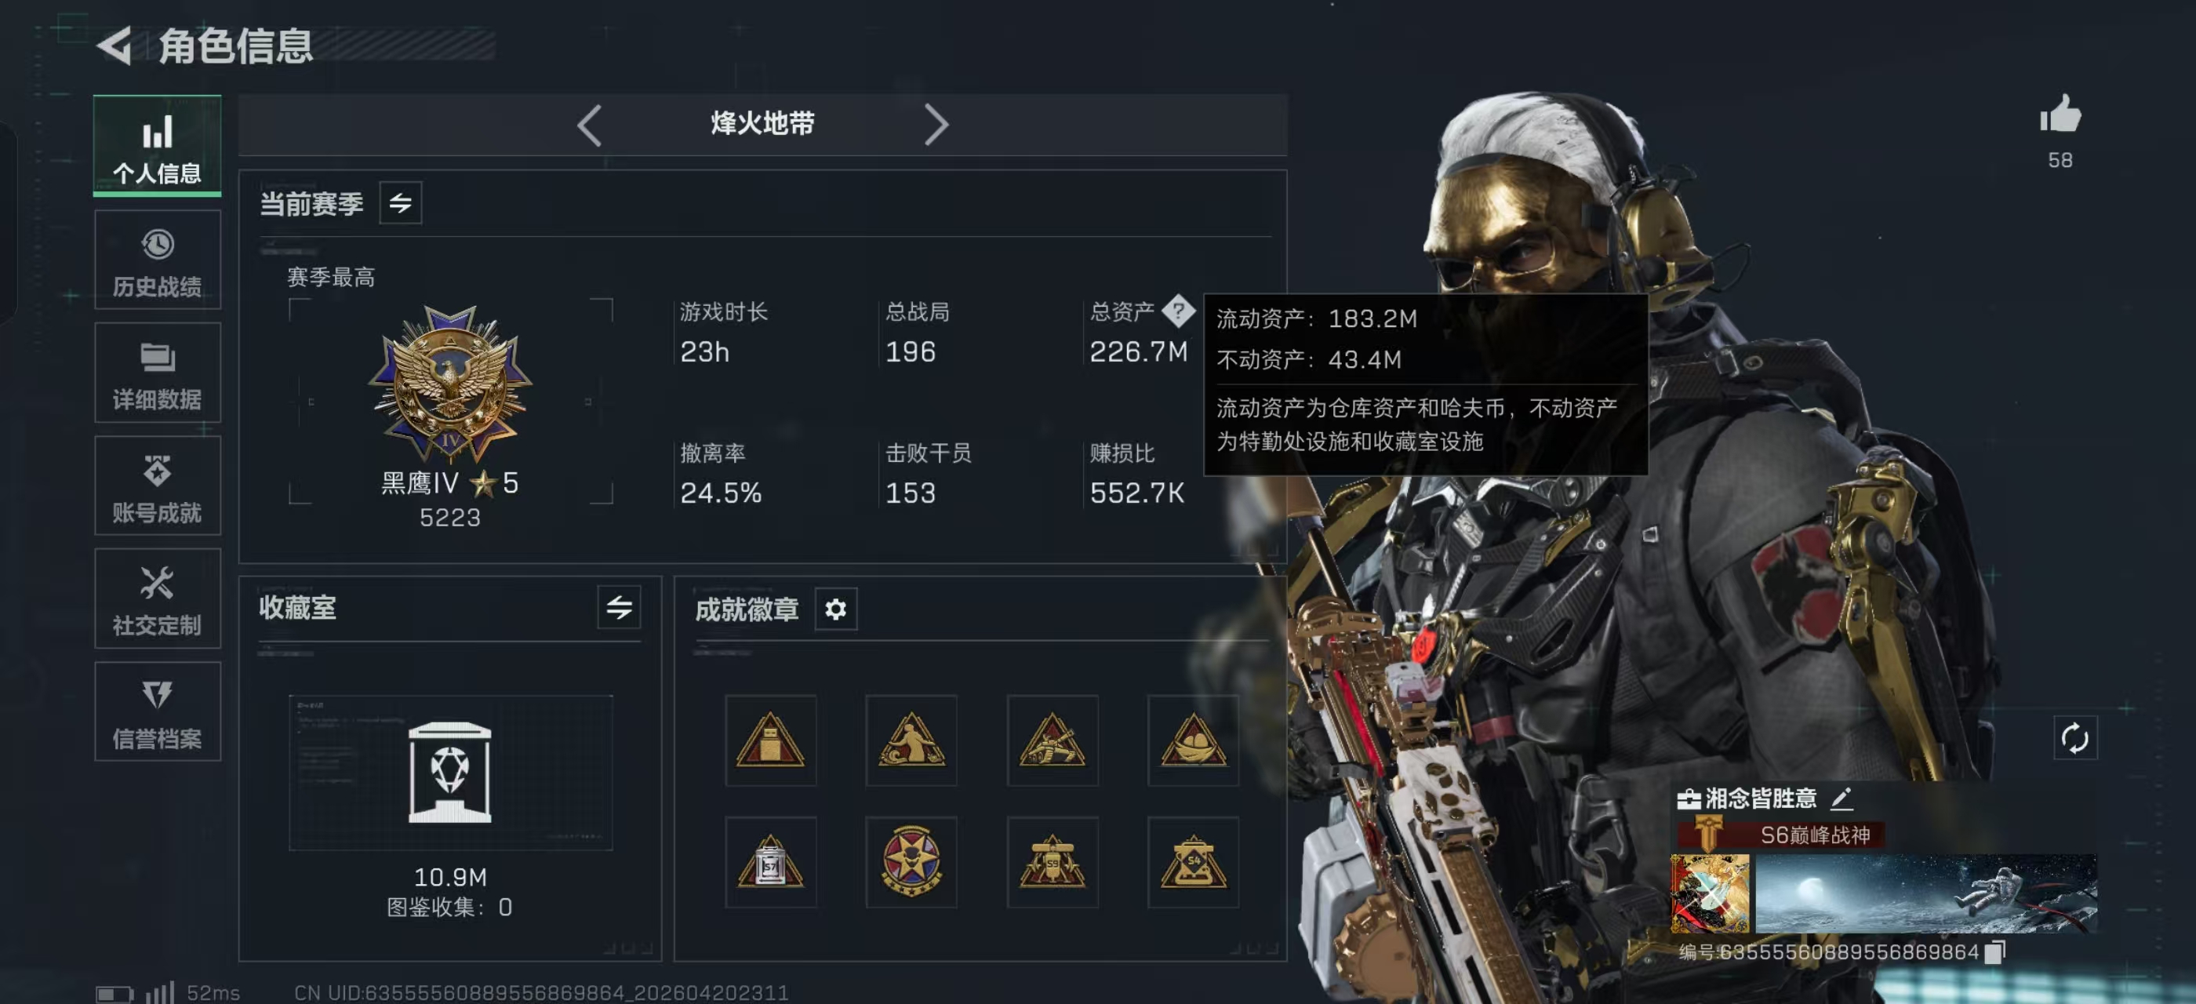Open the 历史战绩 tab

pyautogui.click(x=158, y=260)
